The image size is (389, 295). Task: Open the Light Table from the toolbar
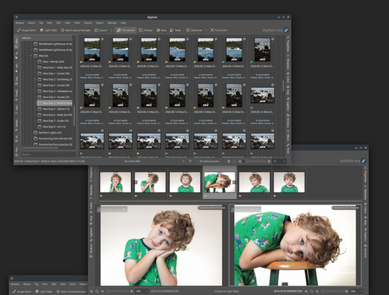(x=48, y=30)
